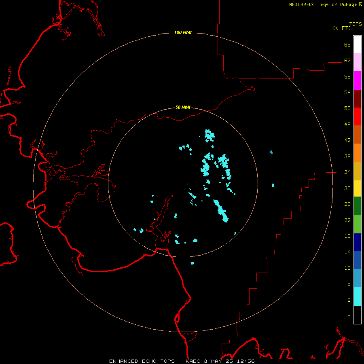Click the 38 legend value
This screenshot has height=364, width=364.
point(347,156)
